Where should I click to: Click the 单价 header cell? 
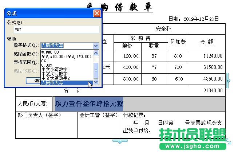point(127,46)
